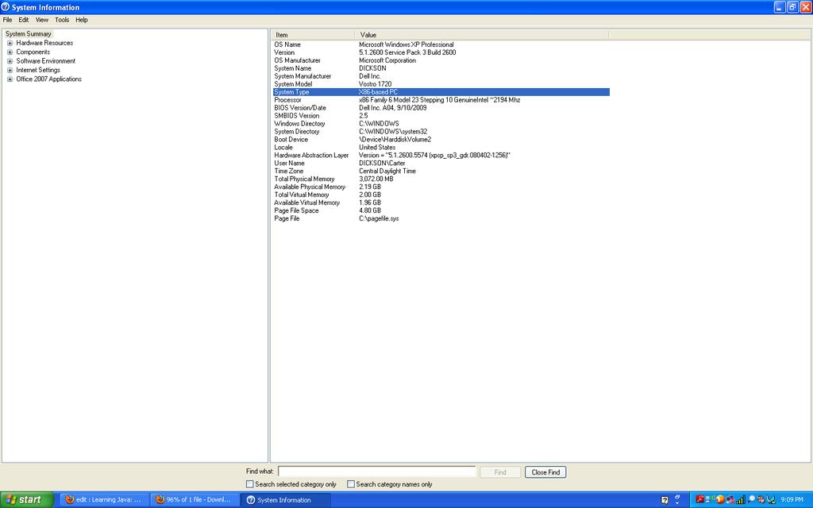Click the 'Find what' text field
The image size is (813, 508).
click(x=377, y=471)
